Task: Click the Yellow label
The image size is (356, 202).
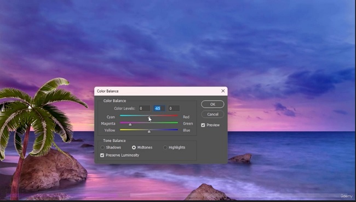Action: click(x=110, y=130)
